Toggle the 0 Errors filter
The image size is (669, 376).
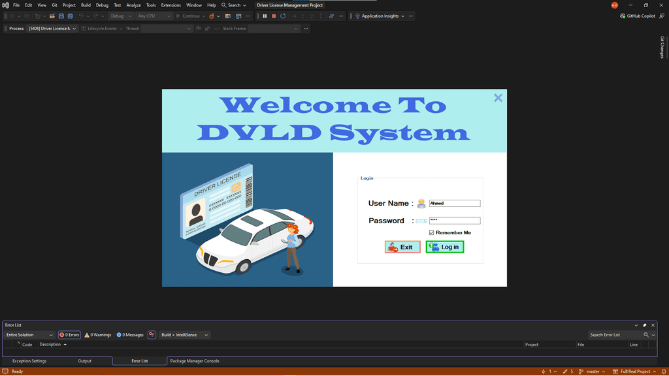click(x=69, y=335)
